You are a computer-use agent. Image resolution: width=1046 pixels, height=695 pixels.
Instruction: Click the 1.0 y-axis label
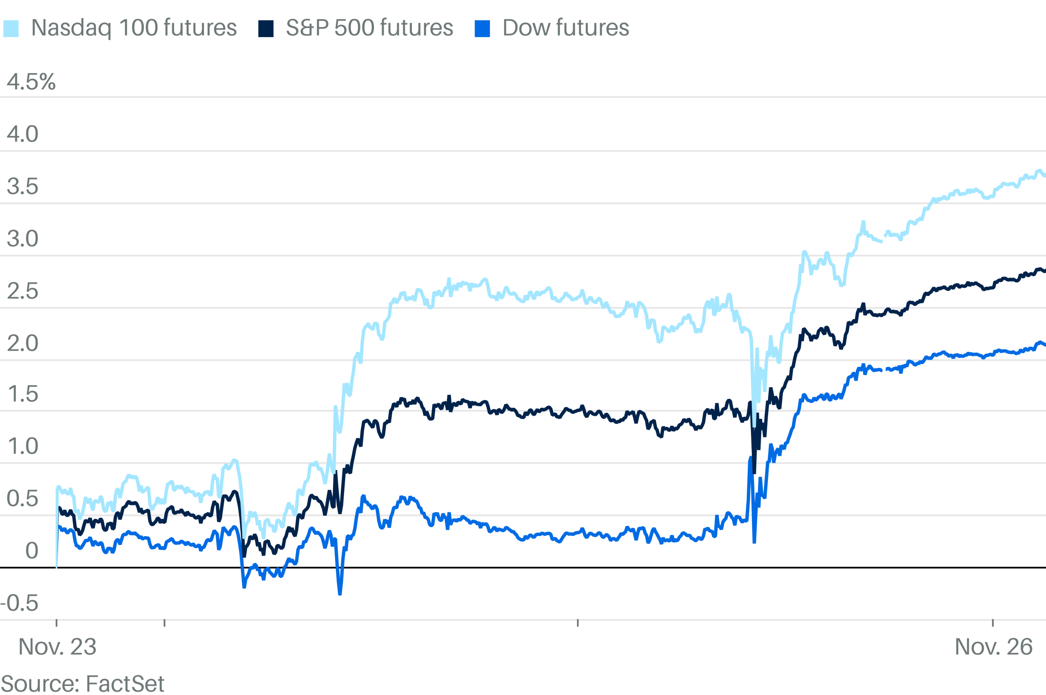22,446
